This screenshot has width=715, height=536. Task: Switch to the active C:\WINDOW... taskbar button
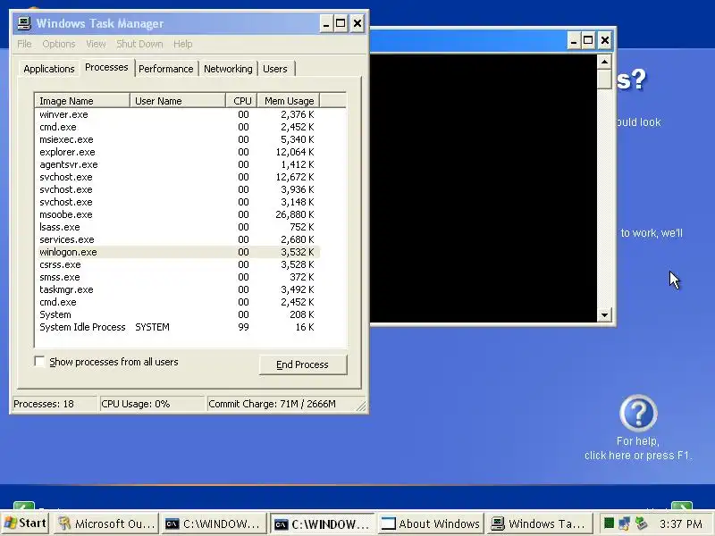pos(322,523)
